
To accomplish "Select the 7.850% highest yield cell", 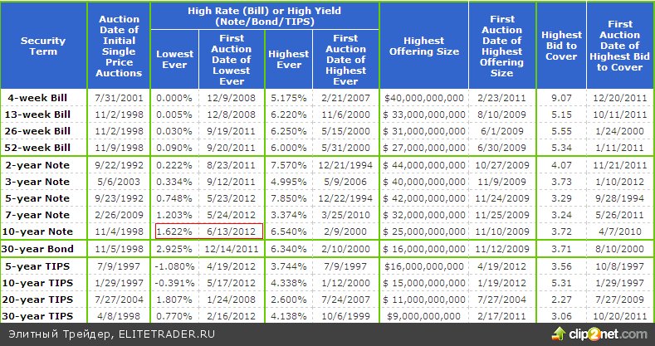I will tap(288, 198).
